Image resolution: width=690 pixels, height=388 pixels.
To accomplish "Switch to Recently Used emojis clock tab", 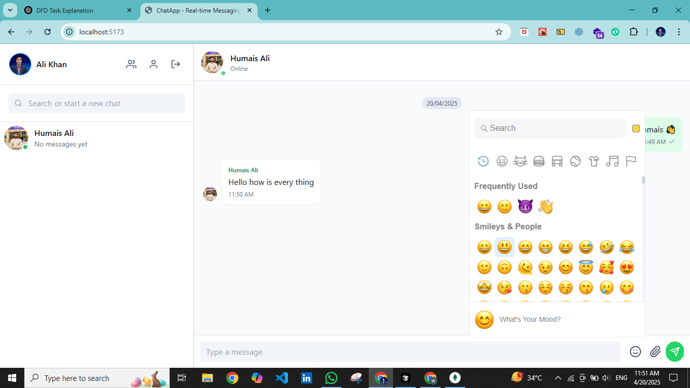I will 483,161.
